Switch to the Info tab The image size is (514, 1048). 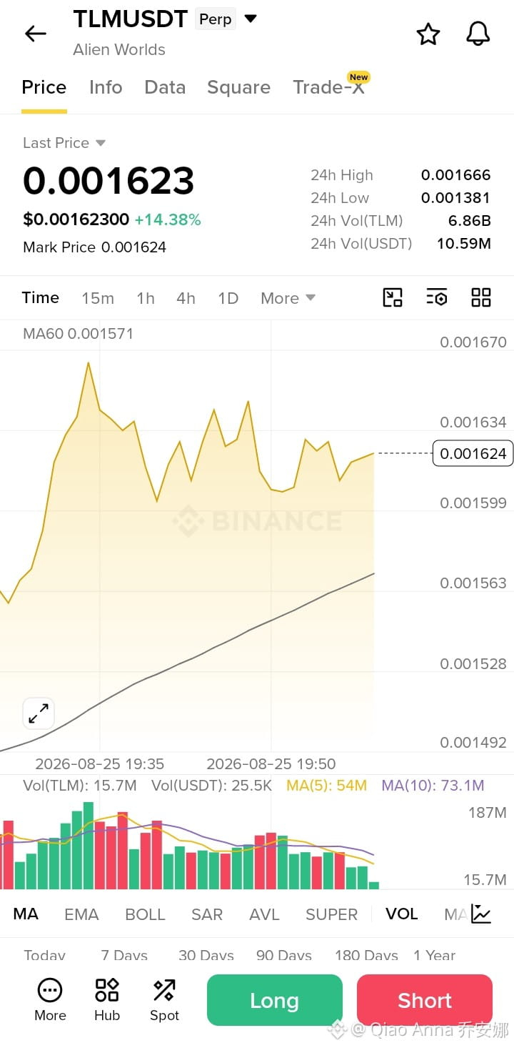106,87
